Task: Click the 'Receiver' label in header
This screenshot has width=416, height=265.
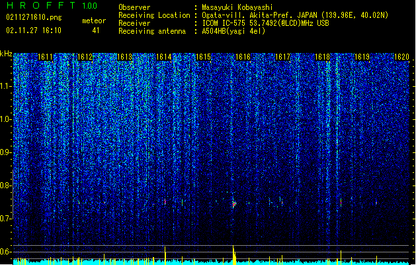Action: 134,23
